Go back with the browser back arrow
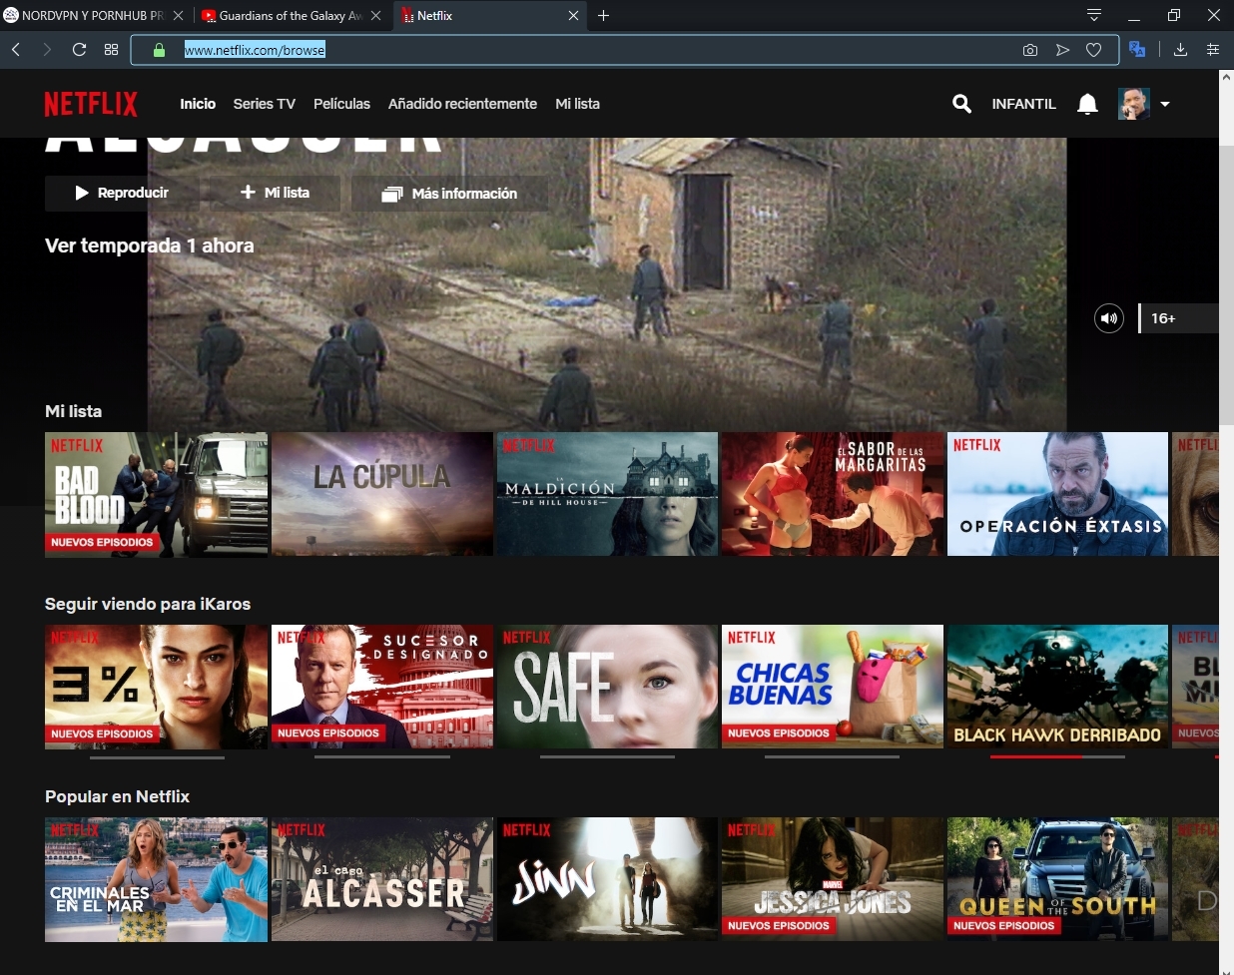This screenshot has height=975, width=1234. click(x=16, y=50)
